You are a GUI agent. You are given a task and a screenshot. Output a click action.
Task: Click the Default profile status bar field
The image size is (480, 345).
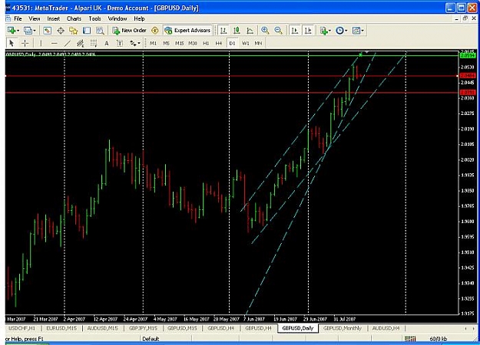tap(167, 339)
